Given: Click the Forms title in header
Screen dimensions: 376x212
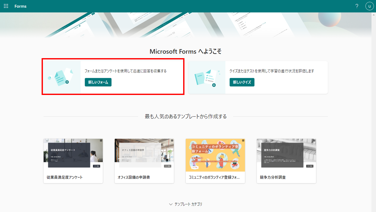Looking at the screenshot, I should pyautogui.click(x=21, y=6).
